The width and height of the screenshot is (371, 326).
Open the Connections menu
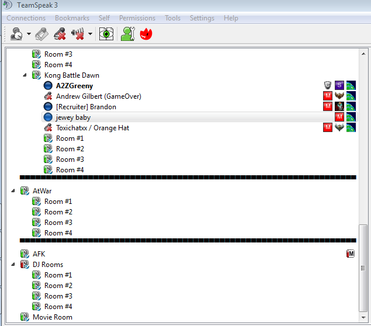[26, 18]
